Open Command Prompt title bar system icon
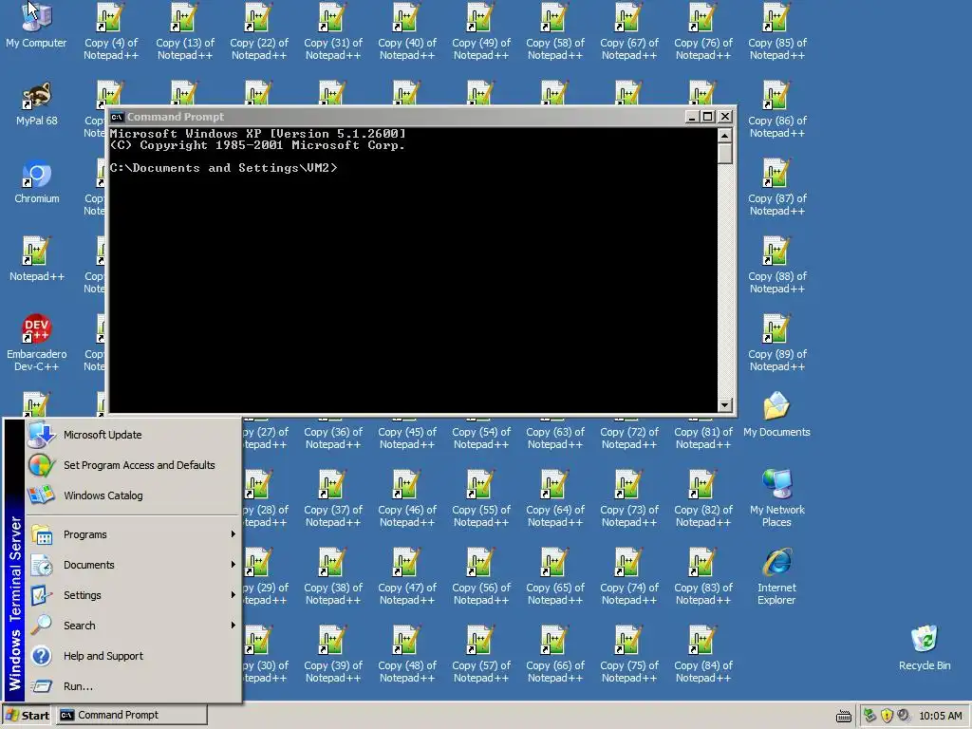 point(117,117)
